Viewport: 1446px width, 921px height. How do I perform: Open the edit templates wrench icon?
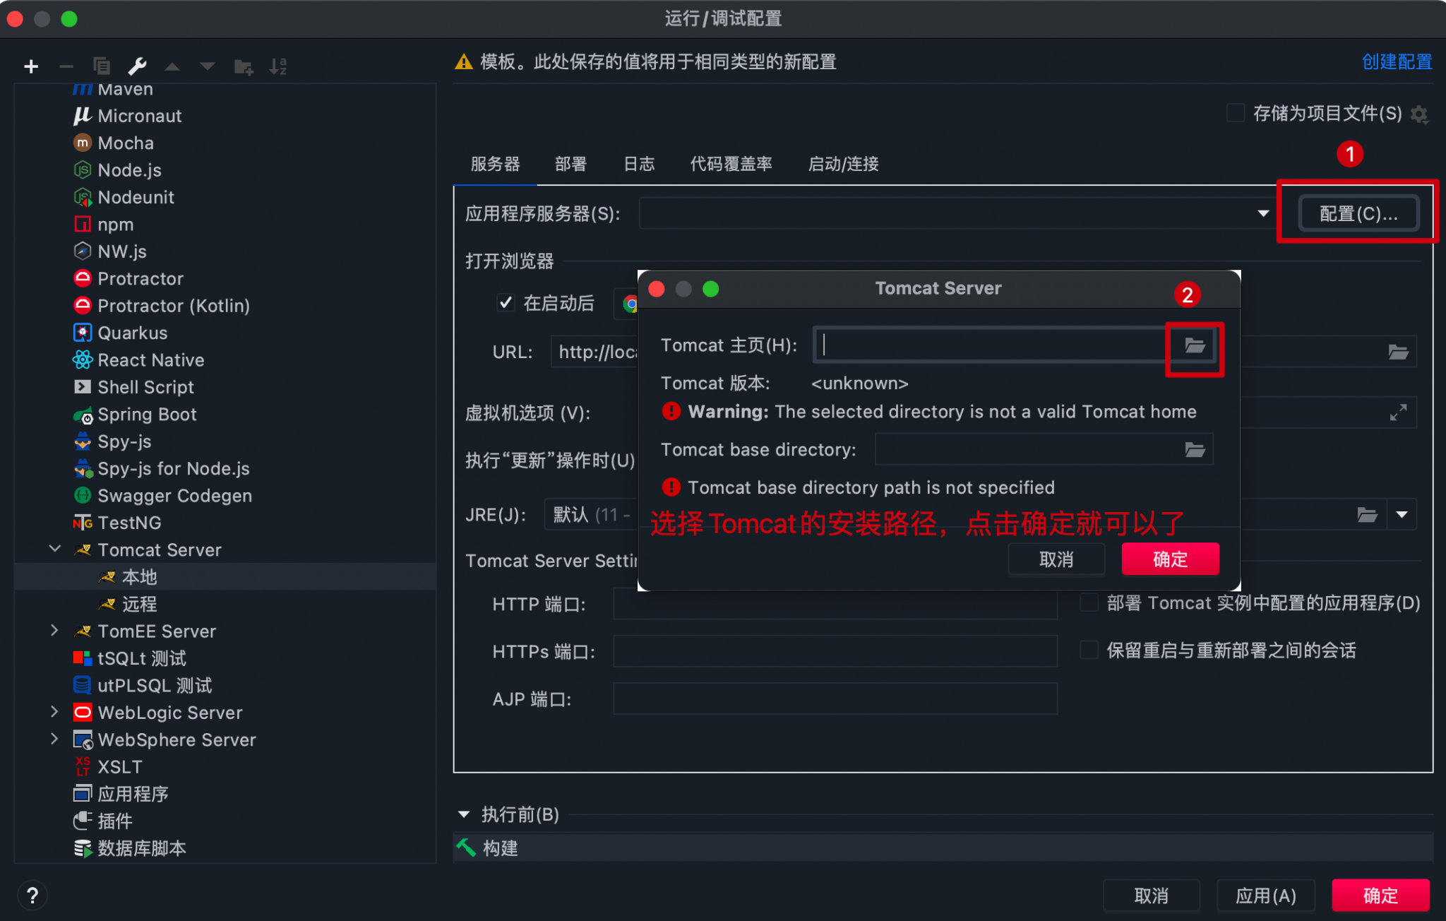pyautogui.click(x=137, y=66)
